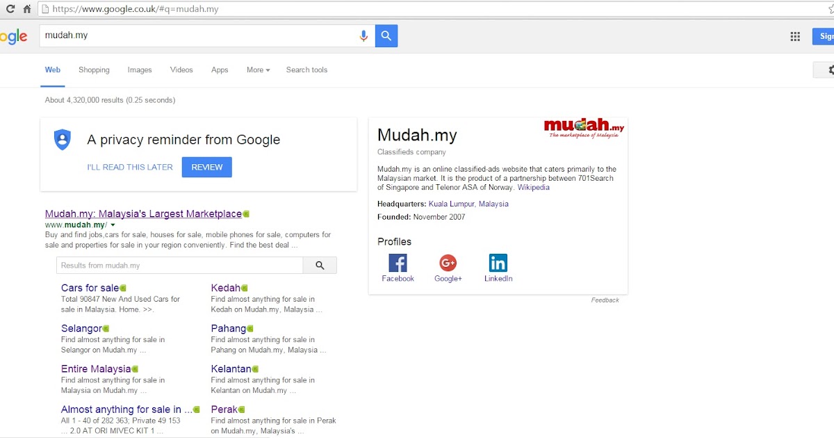Click the Founded: November 2007 text
Viewport: 834px width, 438px height.
tap(421, 217)
